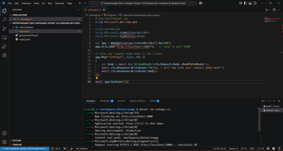The image size is (283, 151).
Task: Split the editor right
Action: [x=274, y=10]
